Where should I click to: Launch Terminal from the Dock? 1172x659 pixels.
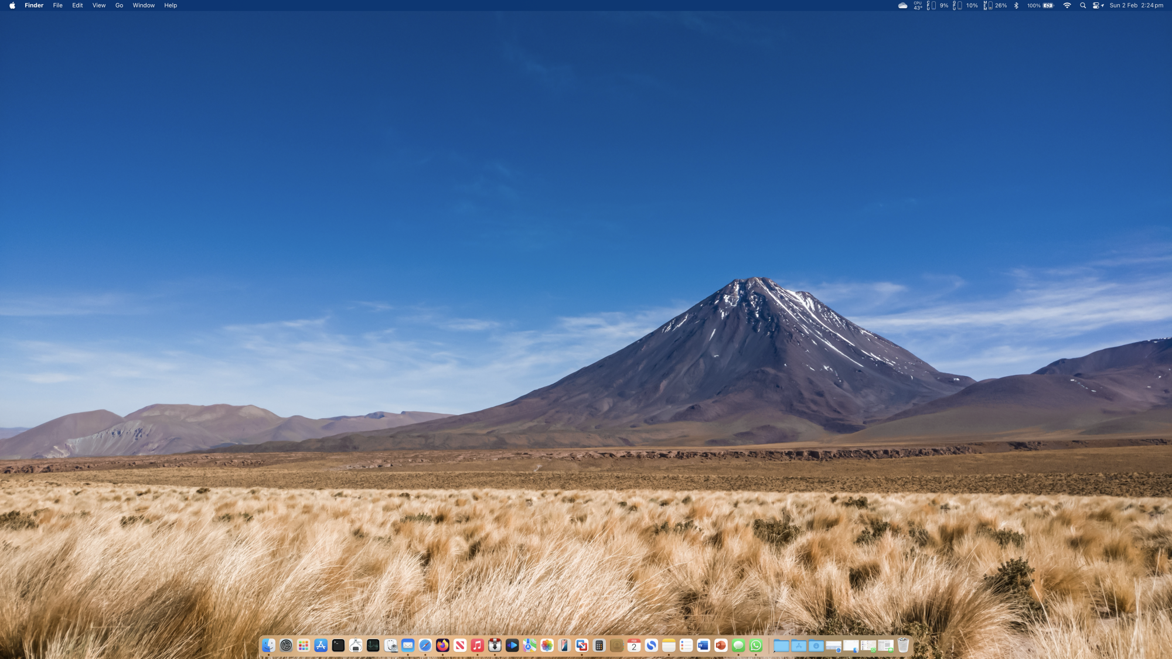pos(337,646)
